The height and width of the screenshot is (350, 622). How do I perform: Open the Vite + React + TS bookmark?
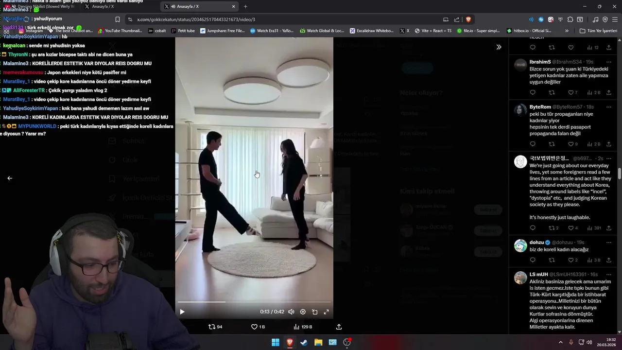(432, 31)
